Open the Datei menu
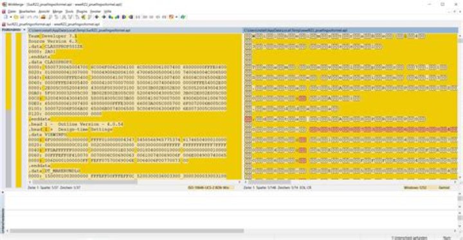 12,12
